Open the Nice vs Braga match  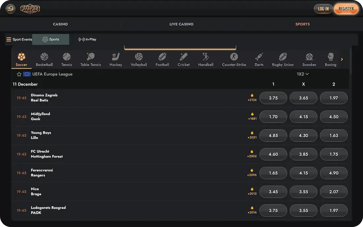pyautogui.click(x=36, y=191)
